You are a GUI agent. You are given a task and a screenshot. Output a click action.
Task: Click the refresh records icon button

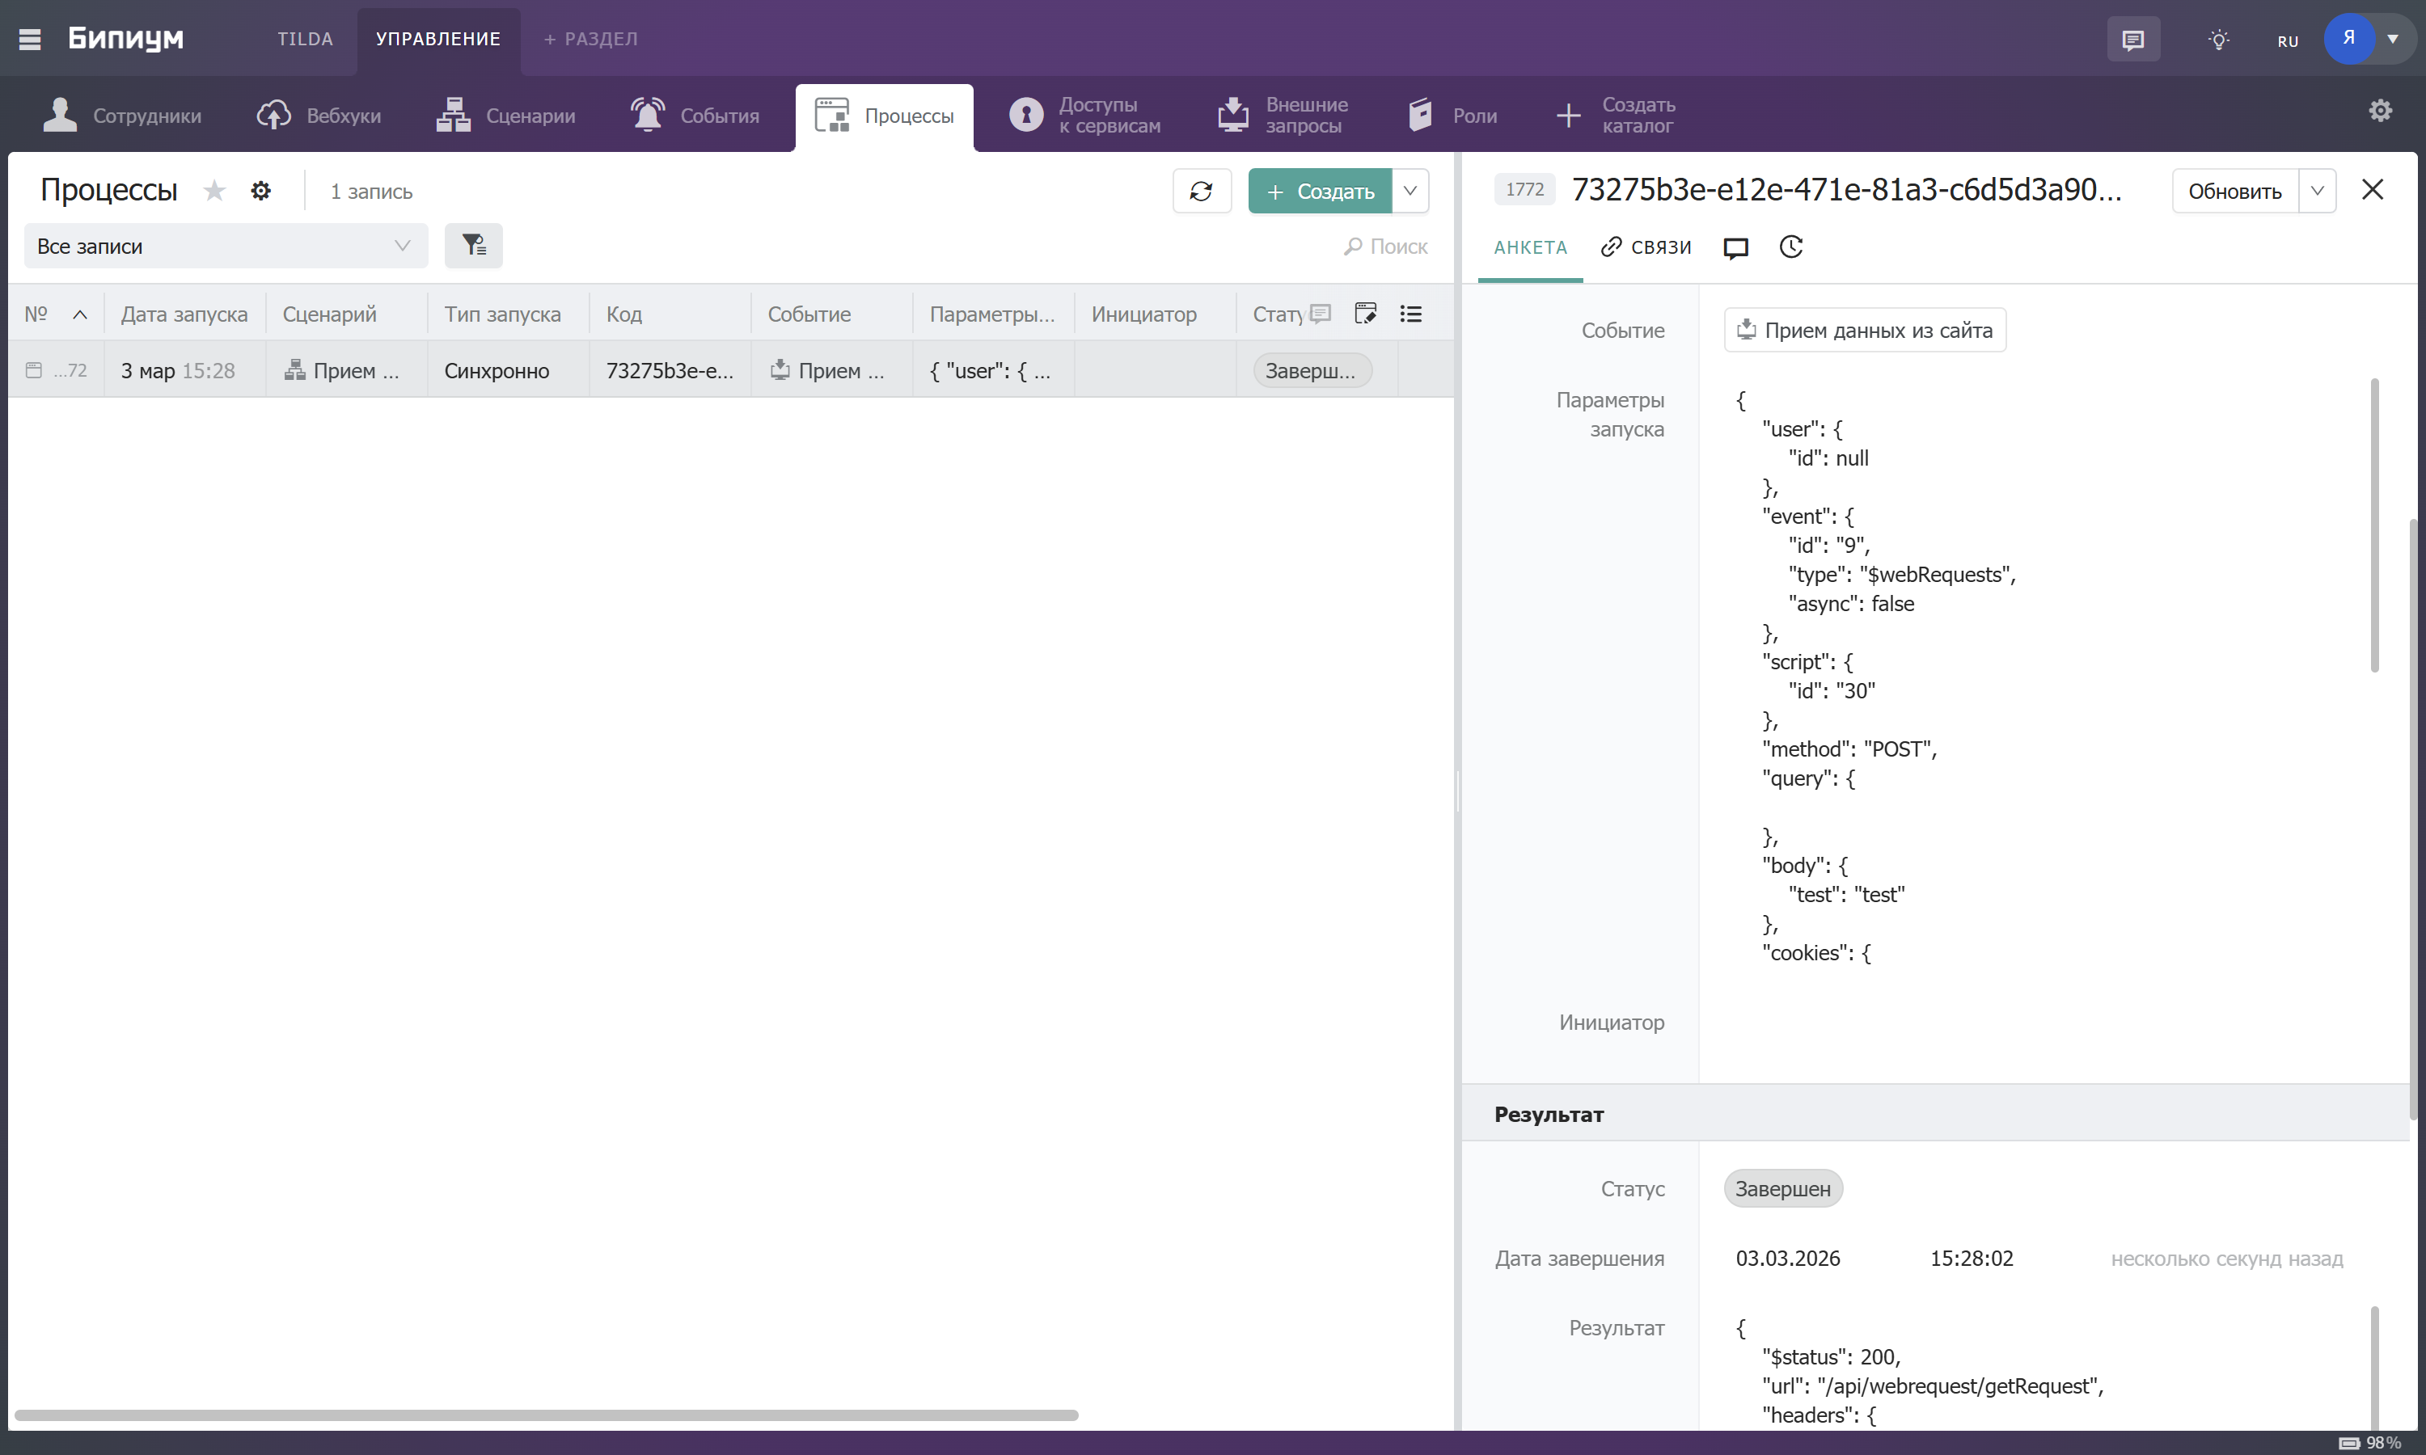tap(1201, 192)
